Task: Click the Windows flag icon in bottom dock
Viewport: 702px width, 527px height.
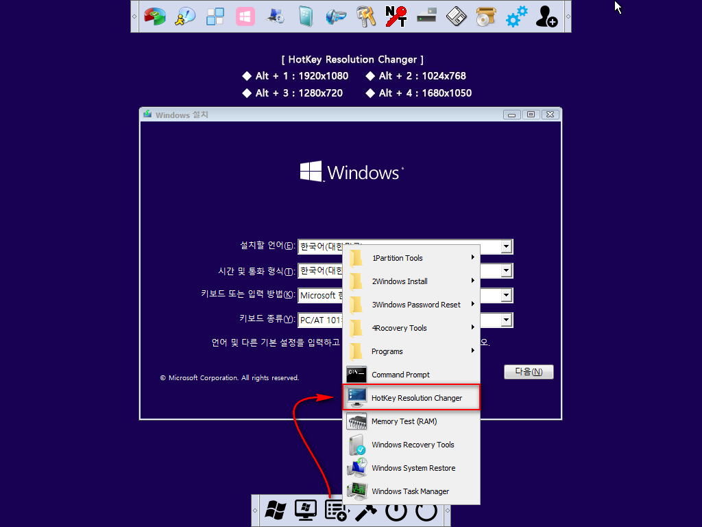Action: [x=276, y=511]
